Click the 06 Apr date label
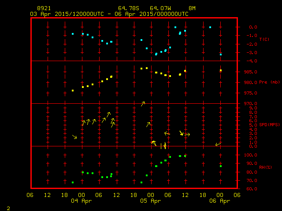The height and width of the screenshot is (211, 282). click(x=219, y=201)
